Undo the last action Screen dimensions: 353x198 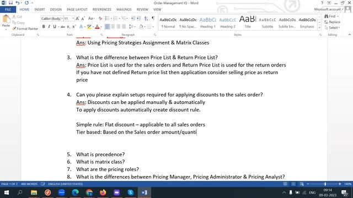(18, 3)
